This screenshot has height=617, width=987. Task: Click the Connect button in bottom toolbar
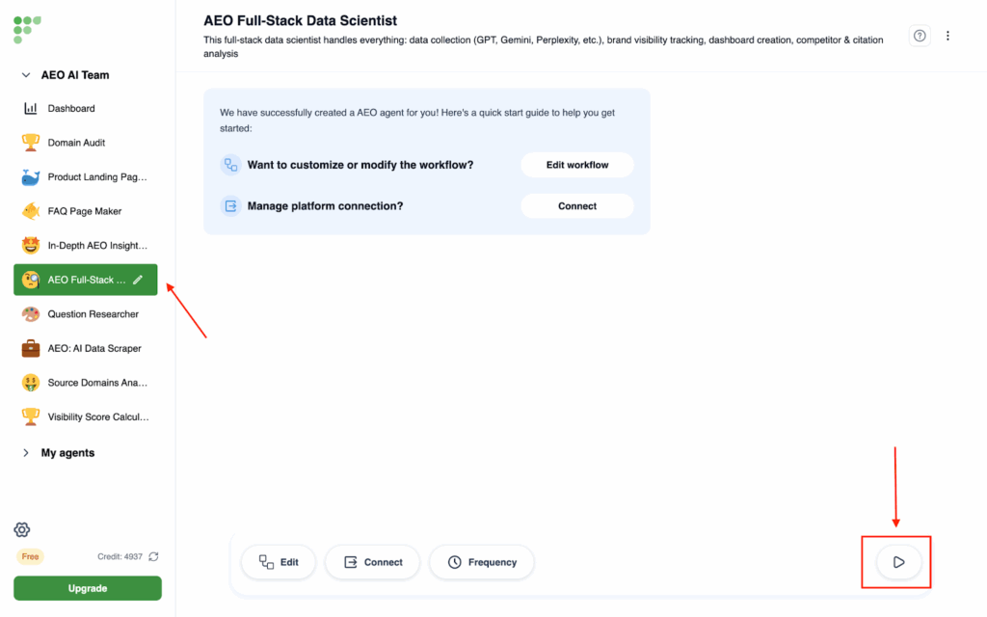(x=372, y=562)
